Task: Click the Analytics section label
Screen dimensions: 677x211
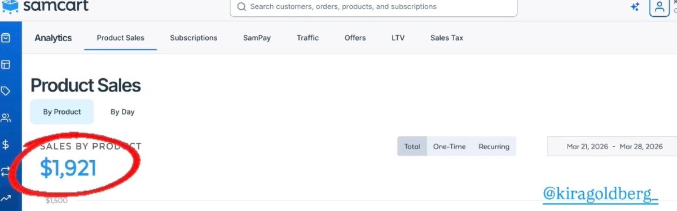Action: [x=53, y=38]
